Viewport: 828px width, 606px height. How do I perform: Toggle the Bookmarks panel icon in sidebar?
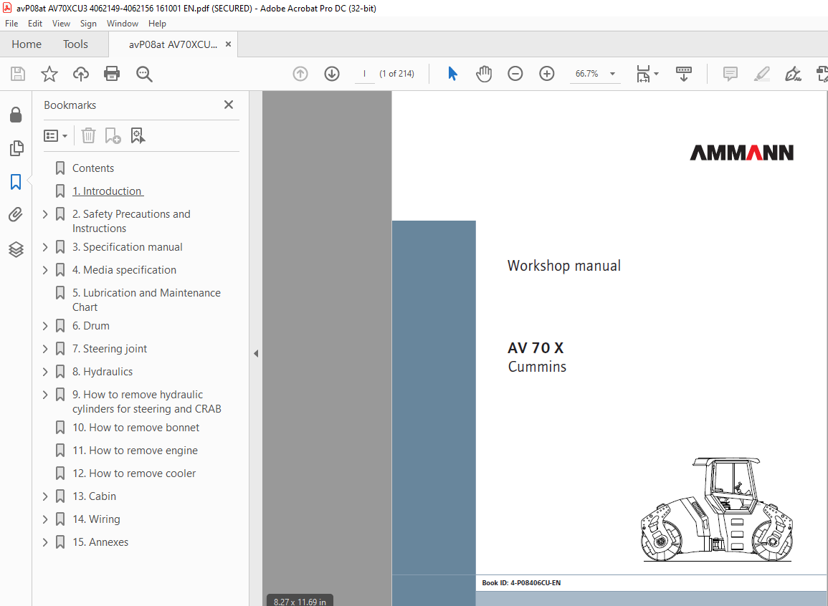(x=16, y=182)
